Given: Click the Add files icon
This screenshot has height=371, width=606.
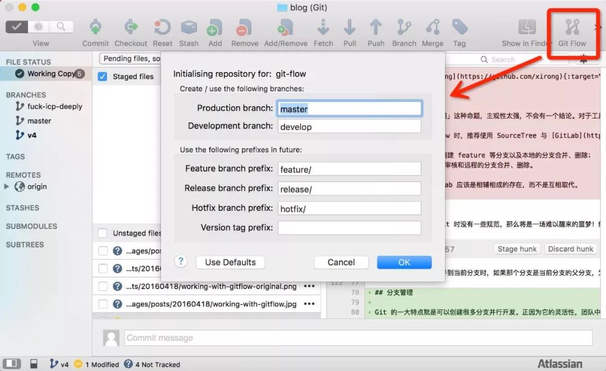Looking at the screenshot, I should (215, 28).
